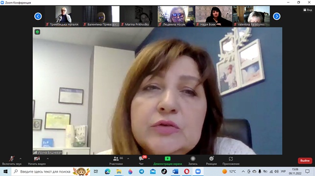Viewport: 315px width, 176px height.
Task: Start screen sharing with green share icon
Action: 168,158
